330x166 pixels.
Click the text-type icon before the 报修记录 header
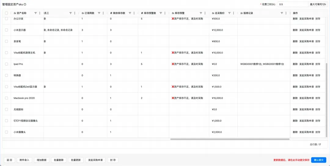[x=241, y=13]
